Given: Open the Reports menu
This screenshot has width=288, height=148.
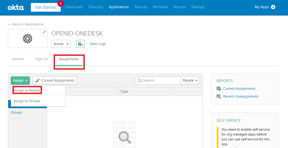Looking at the screenshot, I should pos(180,7).
